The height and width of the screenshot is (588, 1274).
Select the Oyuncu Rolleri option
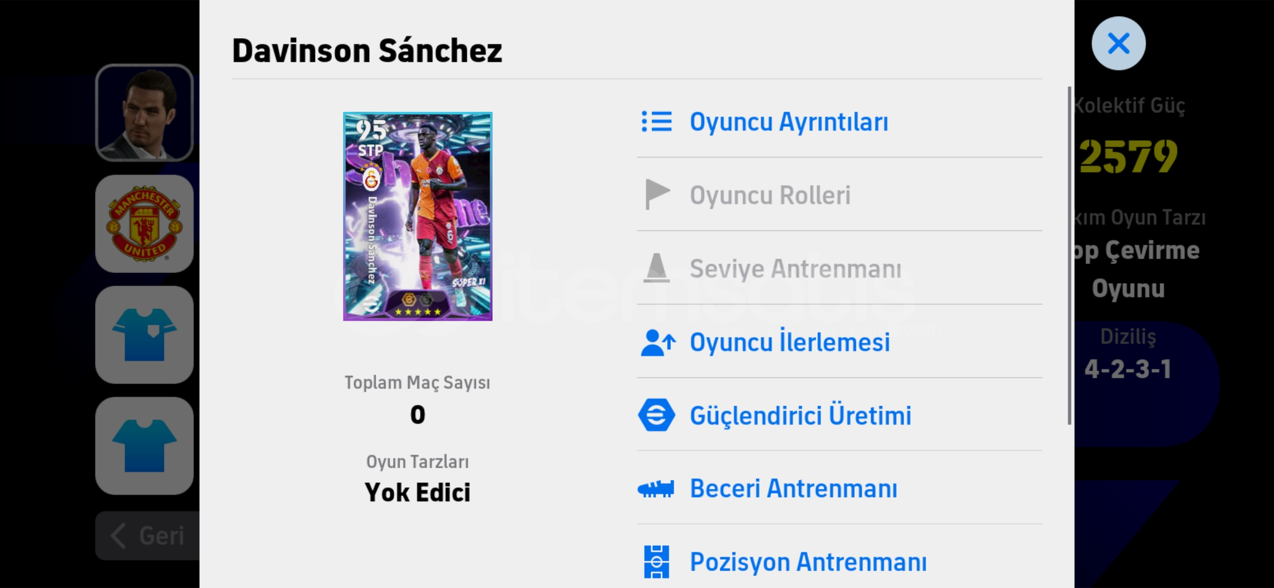point(770,195)
